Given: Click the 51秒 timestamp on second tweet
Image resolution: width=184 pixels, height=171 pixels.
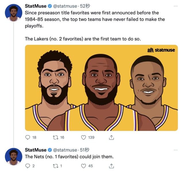Looking at the screenshot, I should click(85, 150).
